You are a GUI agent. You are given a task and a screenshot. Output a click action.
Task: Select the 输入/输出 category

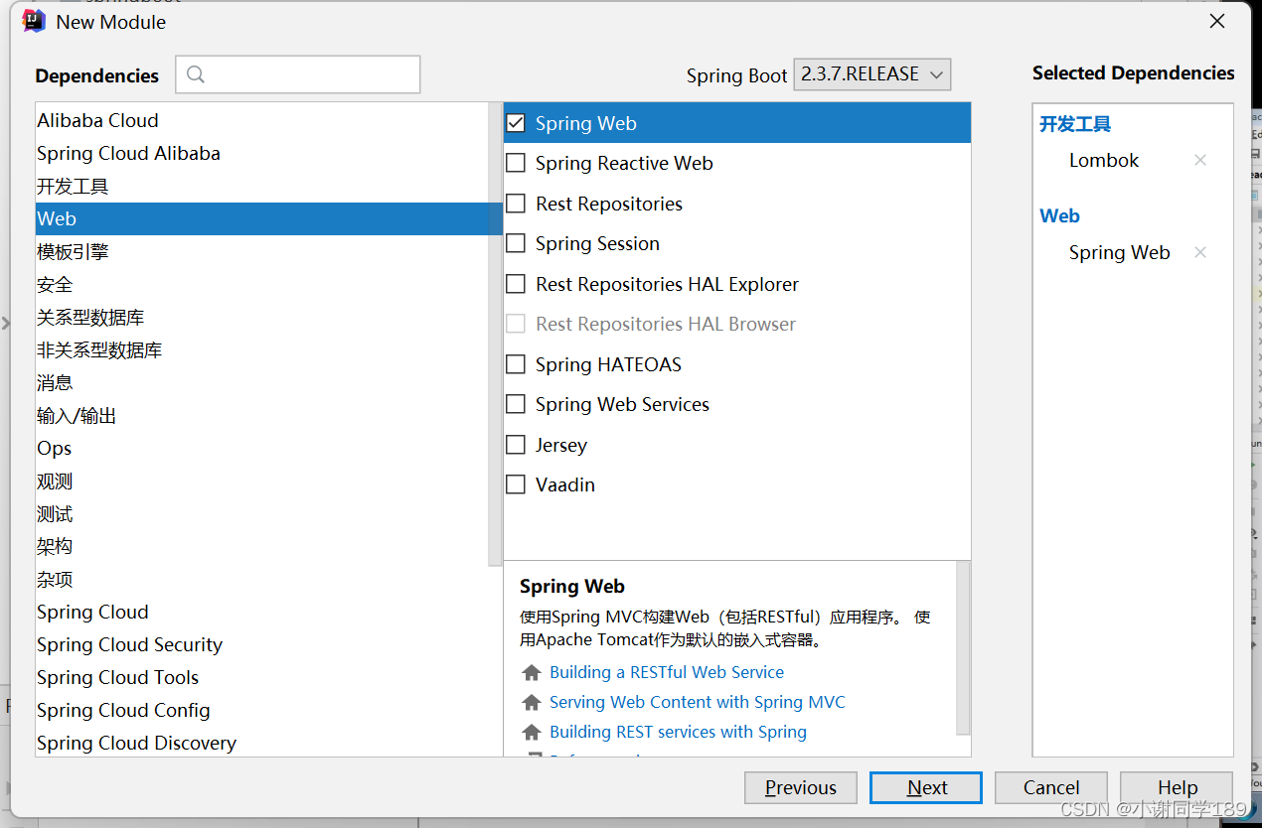(262, 415)
